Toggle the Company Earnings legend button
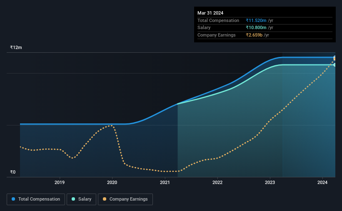 click(x=125, y=199)
